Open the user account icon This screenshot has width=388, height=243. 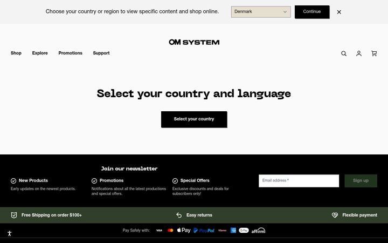click(x=359, y=53)
